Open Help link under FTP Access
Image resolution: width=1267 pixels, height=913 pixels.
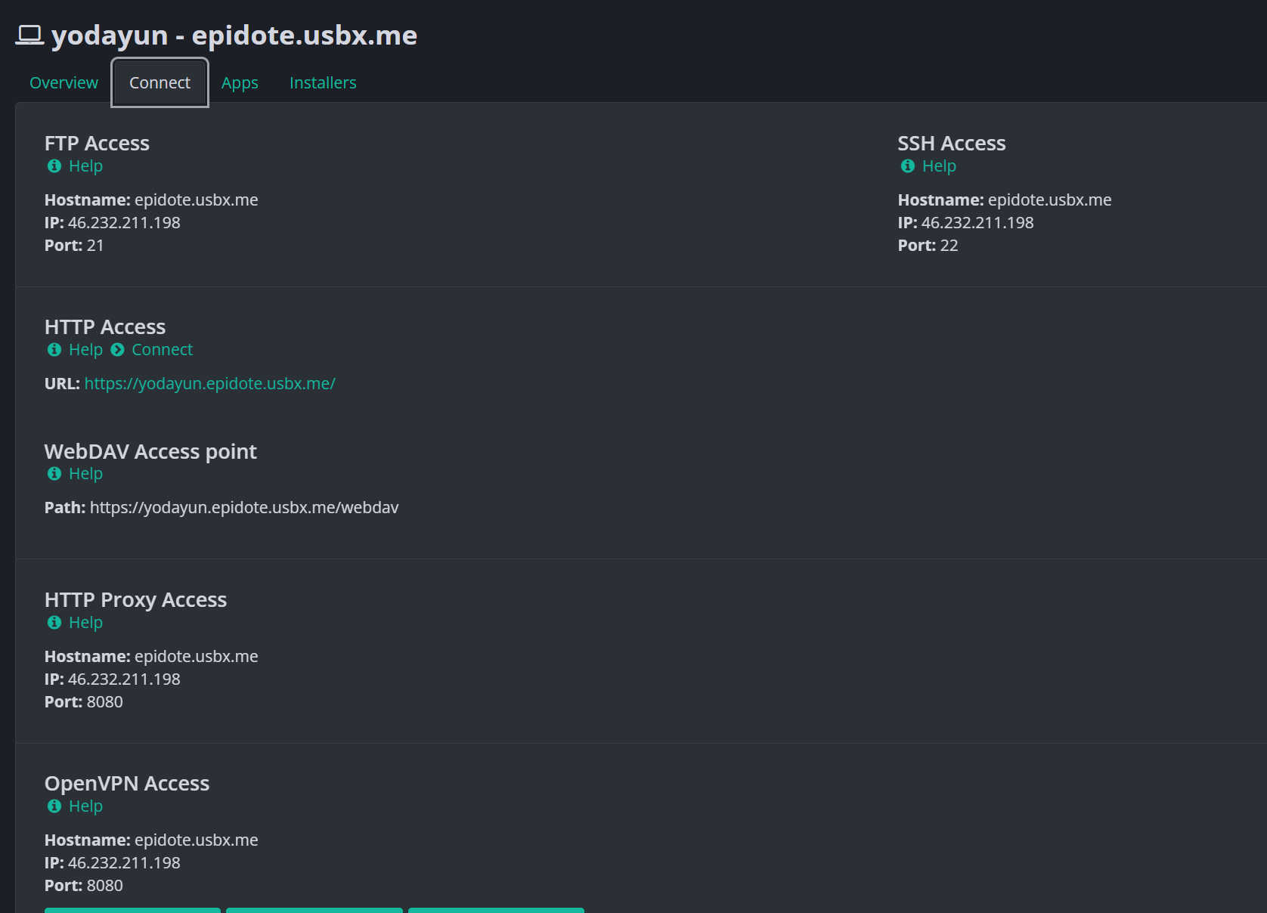[x=85, y=166]
